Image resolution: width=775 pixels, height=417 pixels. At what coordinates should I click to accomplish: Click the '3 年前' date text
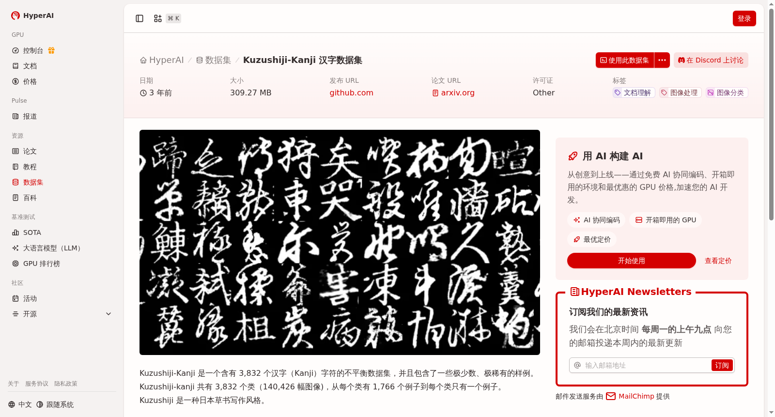click(x=160, y=93)
